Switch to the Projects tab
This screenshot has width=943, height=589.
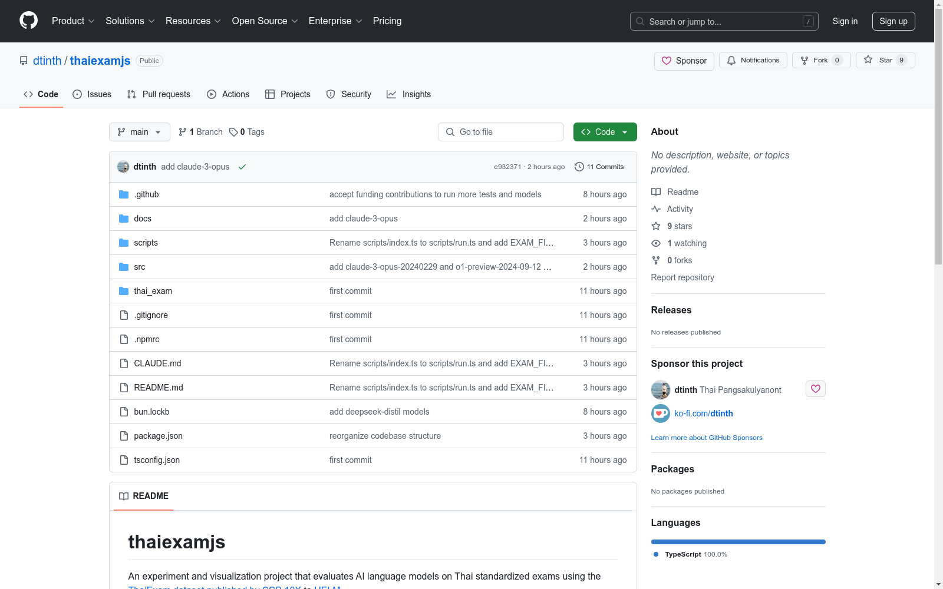[288, 94]
